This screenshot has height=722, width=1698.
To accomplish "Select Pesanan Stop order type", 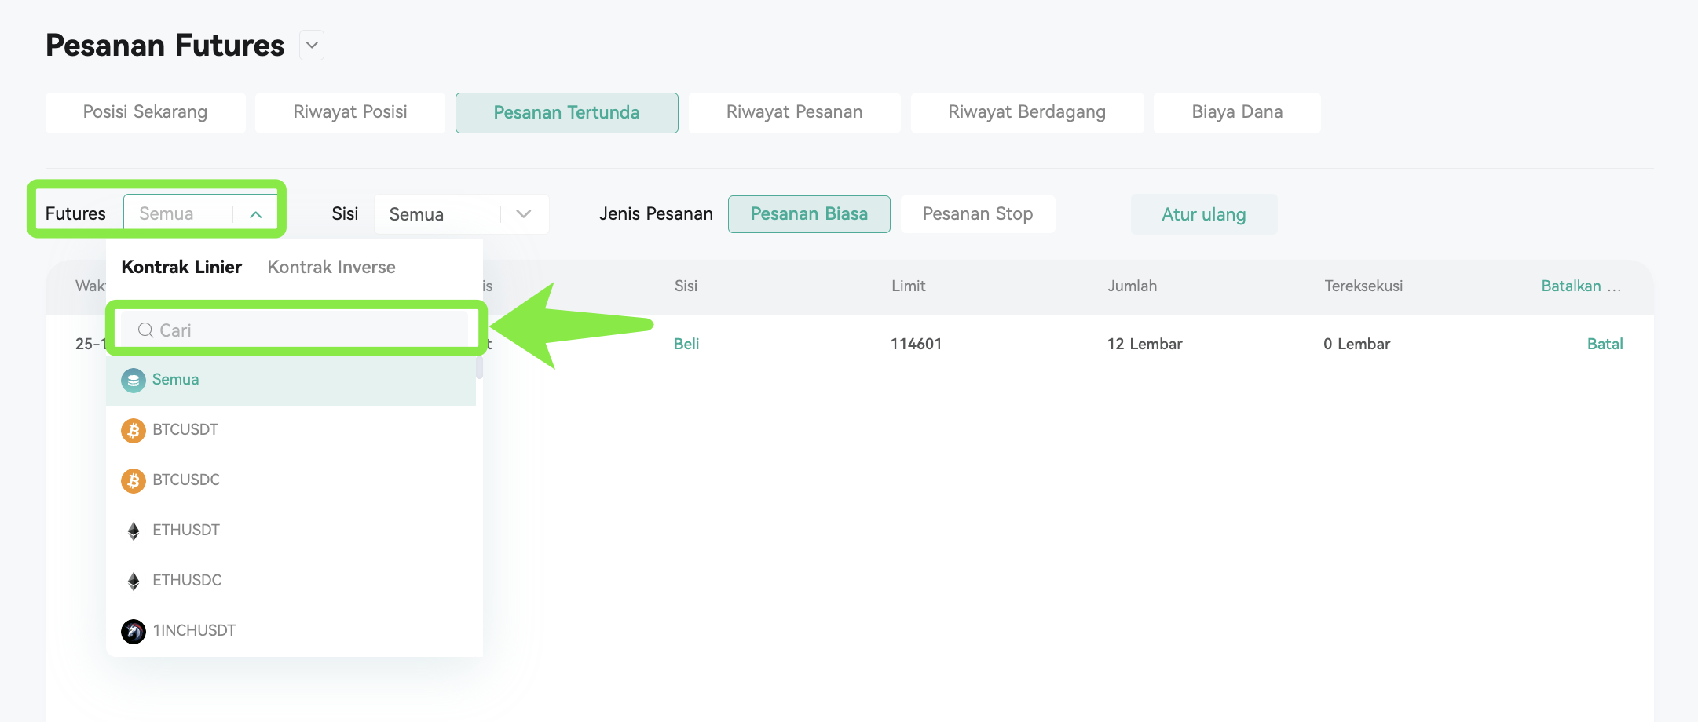I will (x=978, y=214).
